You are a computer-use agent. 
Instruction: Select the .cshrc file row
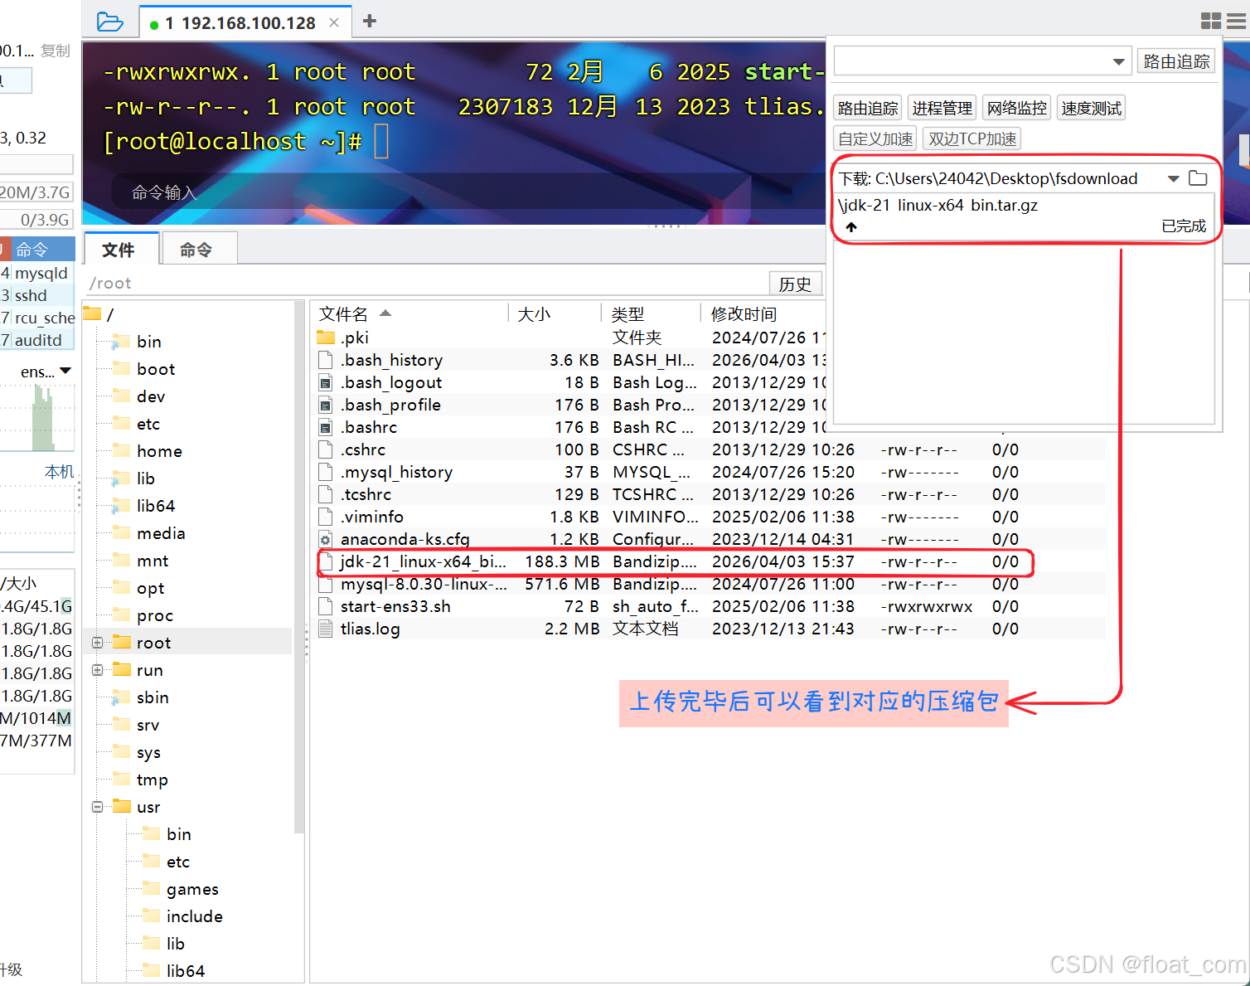pyautogui.click(x=710, y=449)
